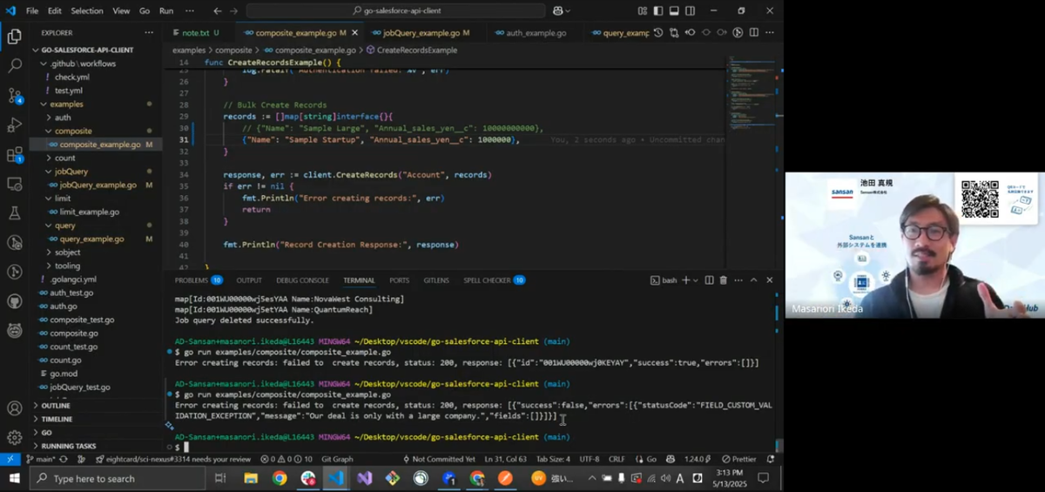Expand the sobject folder

(68, 253)
